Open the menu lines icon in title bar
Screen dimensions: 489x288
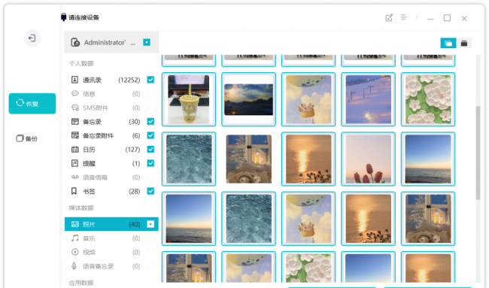(x=404, y=17)
